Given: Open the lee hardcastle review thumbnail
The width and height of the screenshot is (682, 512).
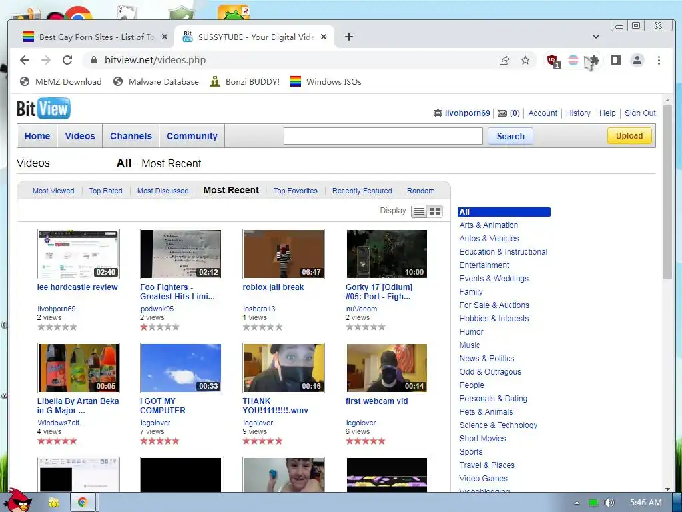Looking at the screenshot, I should (79, 254).
